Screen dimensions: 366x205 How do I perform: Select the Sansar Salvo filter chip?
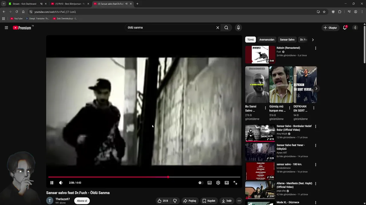(x=287, y=40)
